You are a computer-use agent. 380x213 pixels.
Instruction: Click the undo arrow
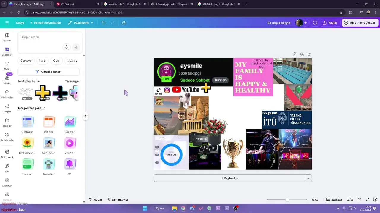click(103, 23)
